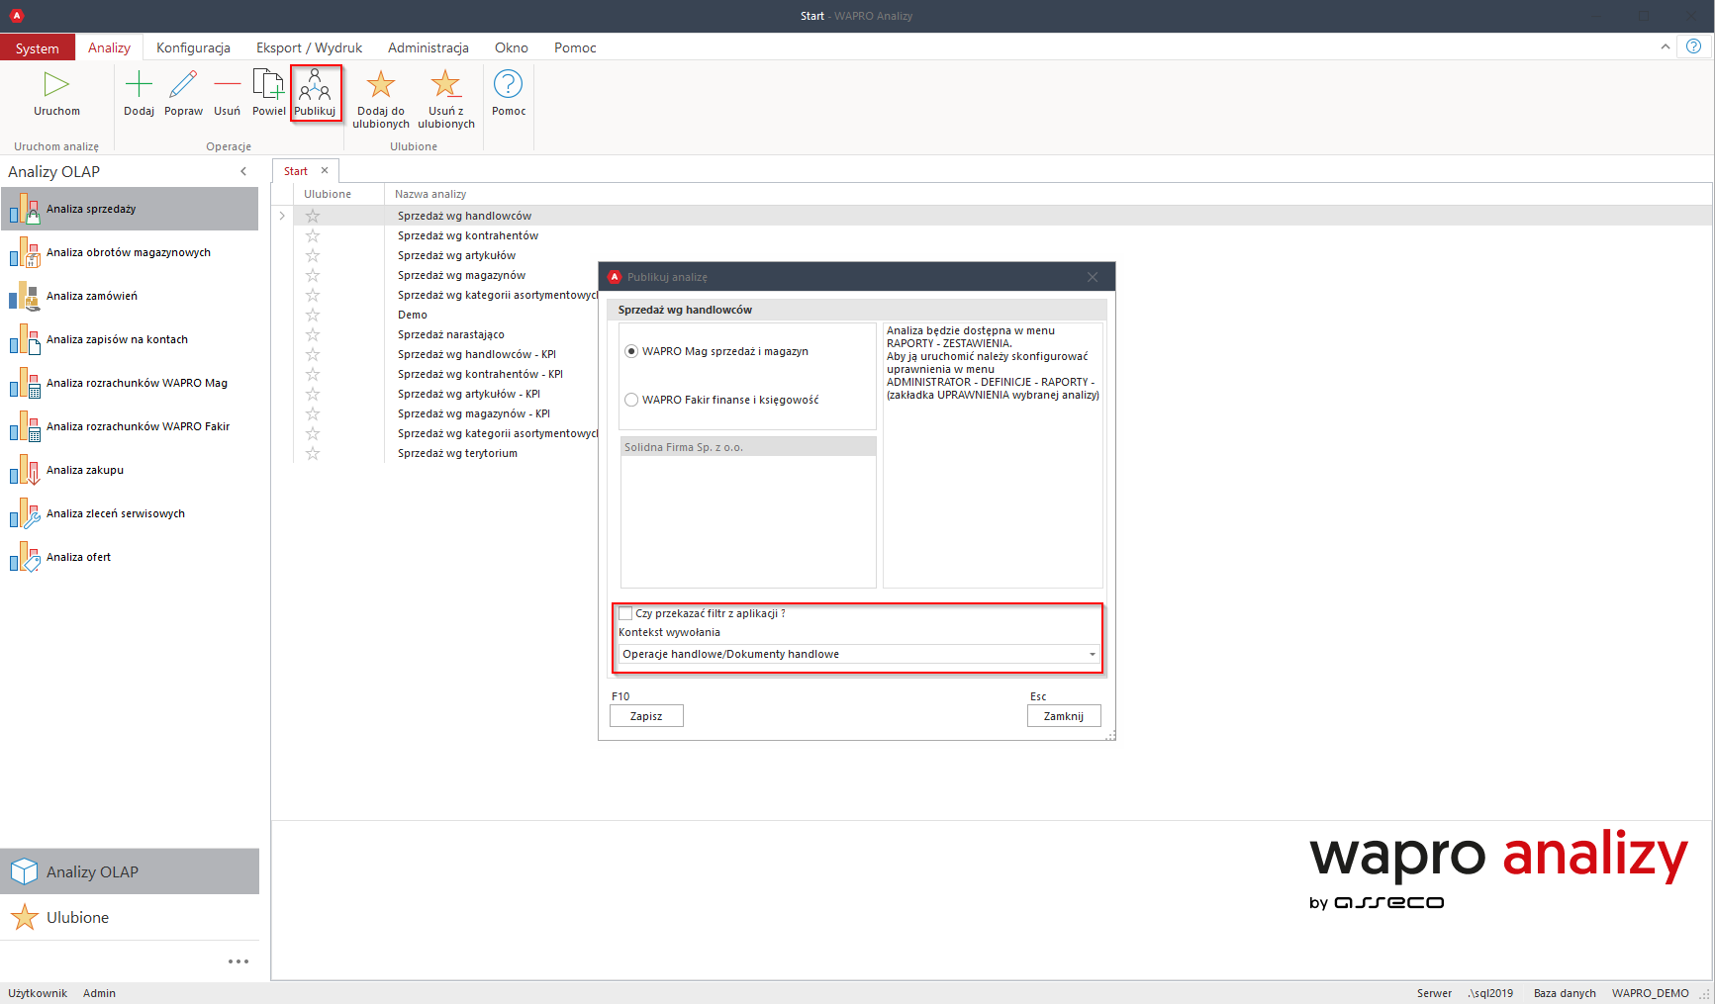Select Sprzedaż wg artykułów - KPI row
The height and width of the screenshot is (1004, 1715).
[469, 394]
